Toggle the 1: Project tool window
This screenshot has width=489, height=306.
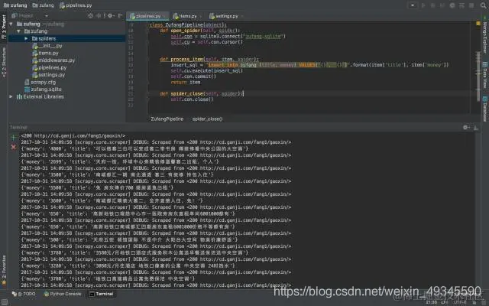pos(4,27)
